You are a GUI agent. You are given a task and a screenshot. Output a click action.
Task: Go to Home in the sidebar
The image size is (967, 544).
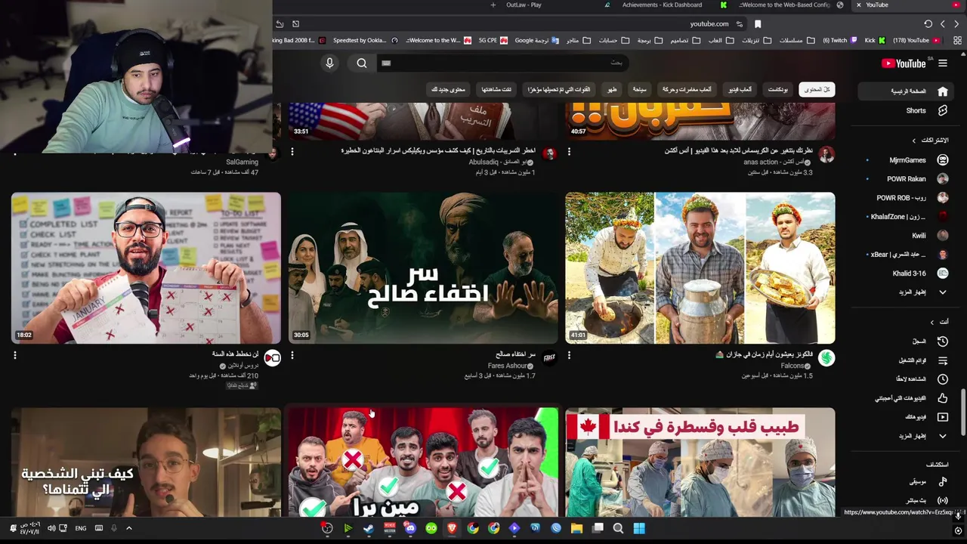[x=907, y=91]
